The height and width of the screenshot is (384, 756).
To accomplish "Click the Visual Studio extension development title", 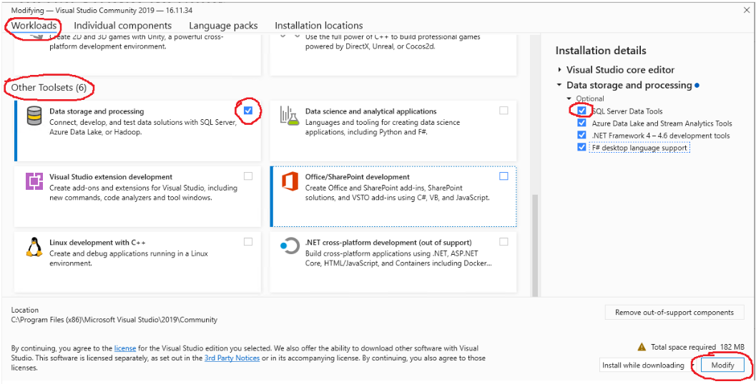I will (111, 177).
